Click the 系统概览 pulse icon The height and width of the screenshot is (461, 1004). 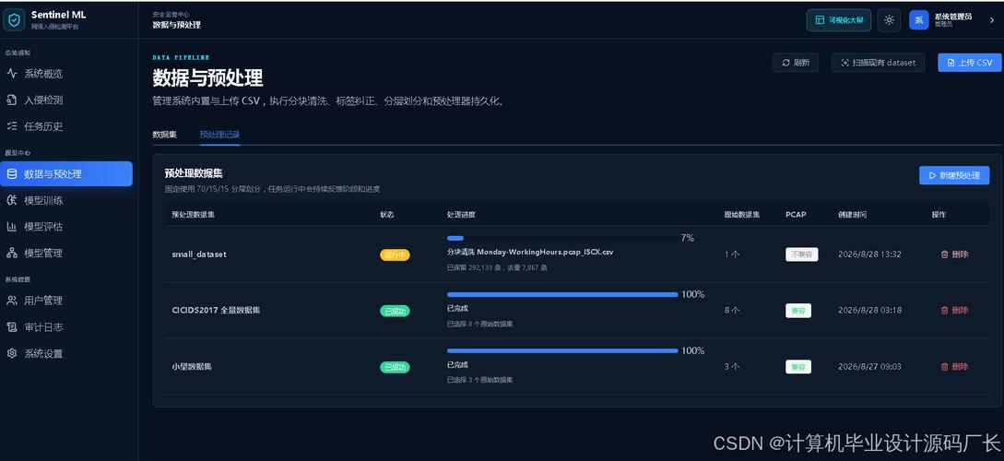tap(12, 74)
